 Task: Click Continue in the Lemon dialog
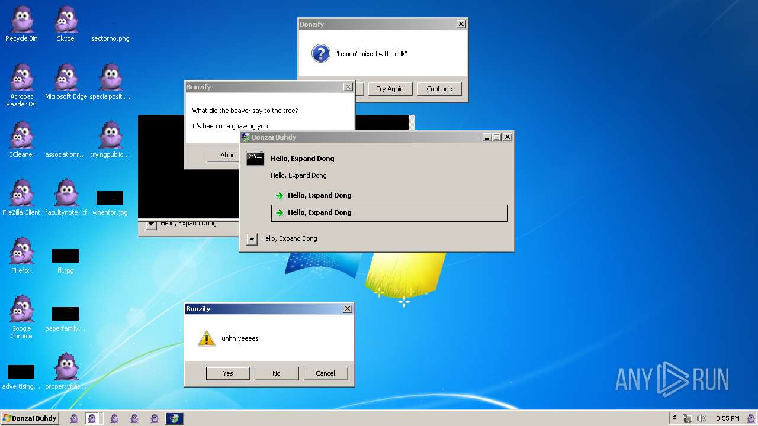(439, 89)
